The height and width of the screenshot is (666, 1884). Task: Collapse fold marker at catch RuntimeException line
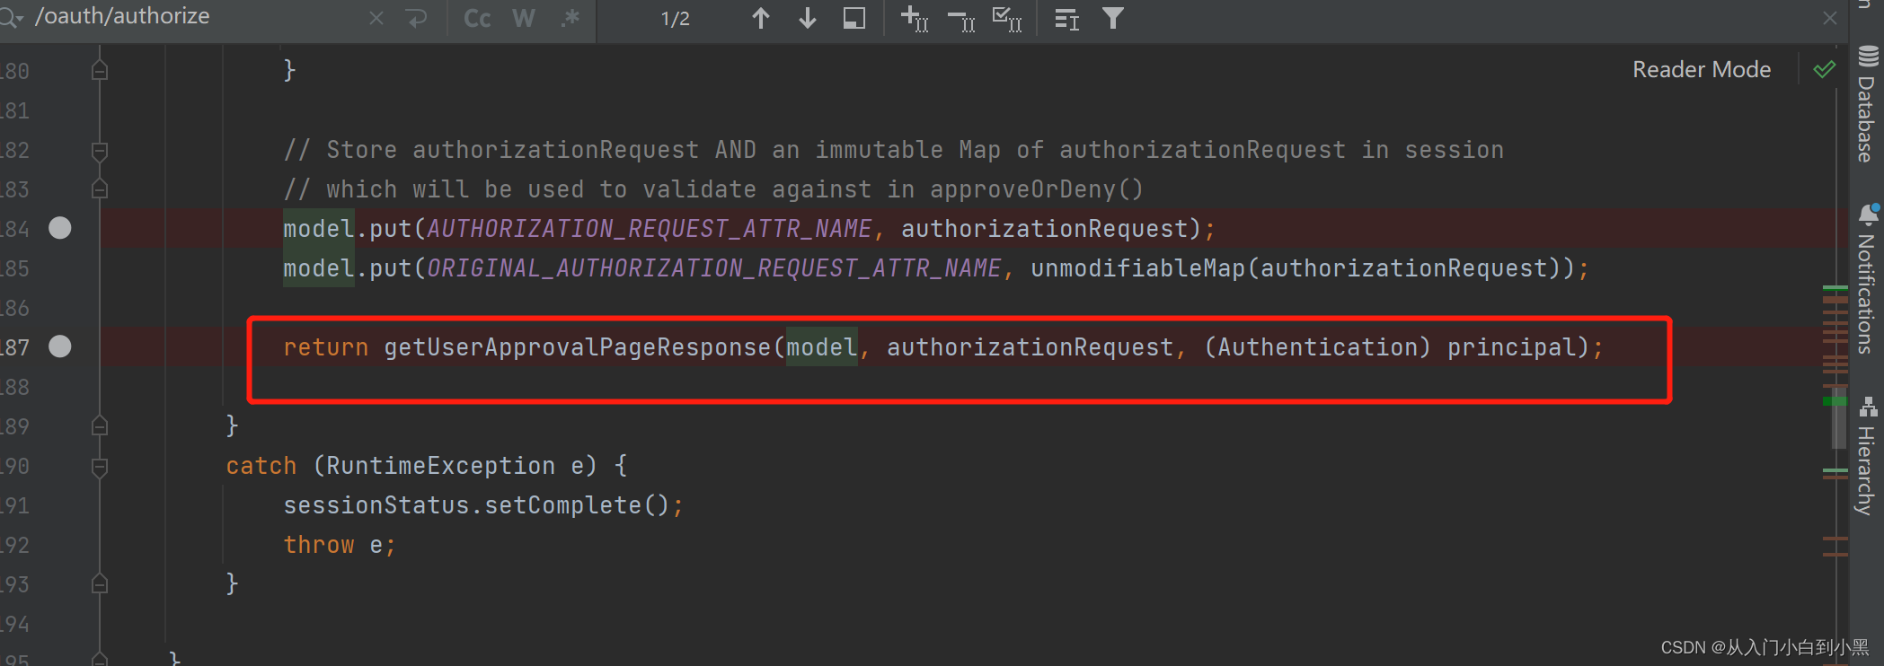tap(100, 467)
